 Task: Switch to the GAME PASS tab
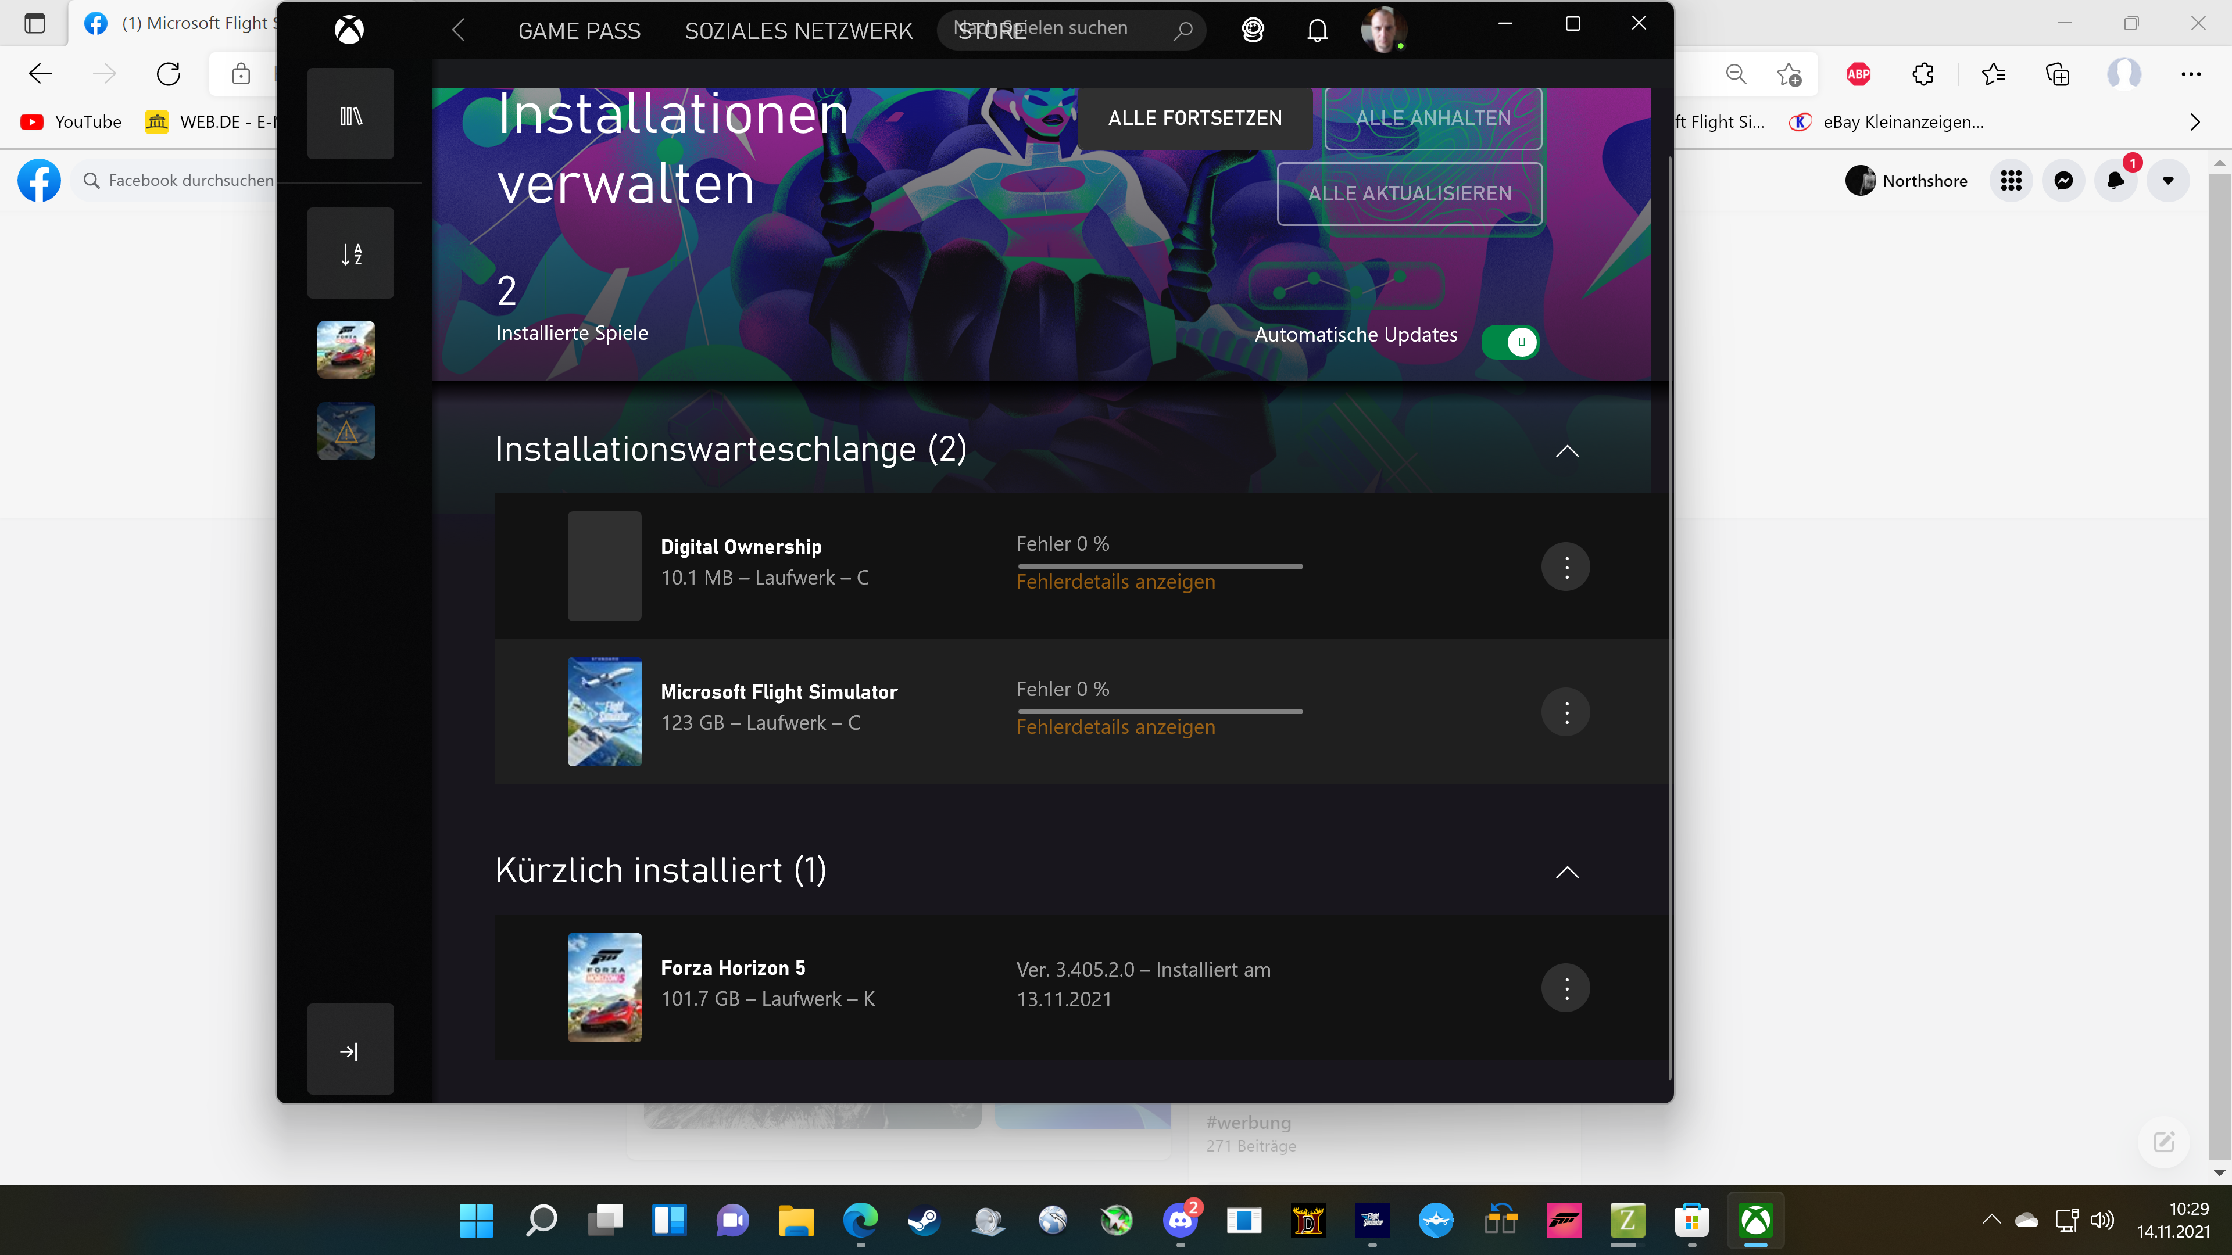point(579,31)
